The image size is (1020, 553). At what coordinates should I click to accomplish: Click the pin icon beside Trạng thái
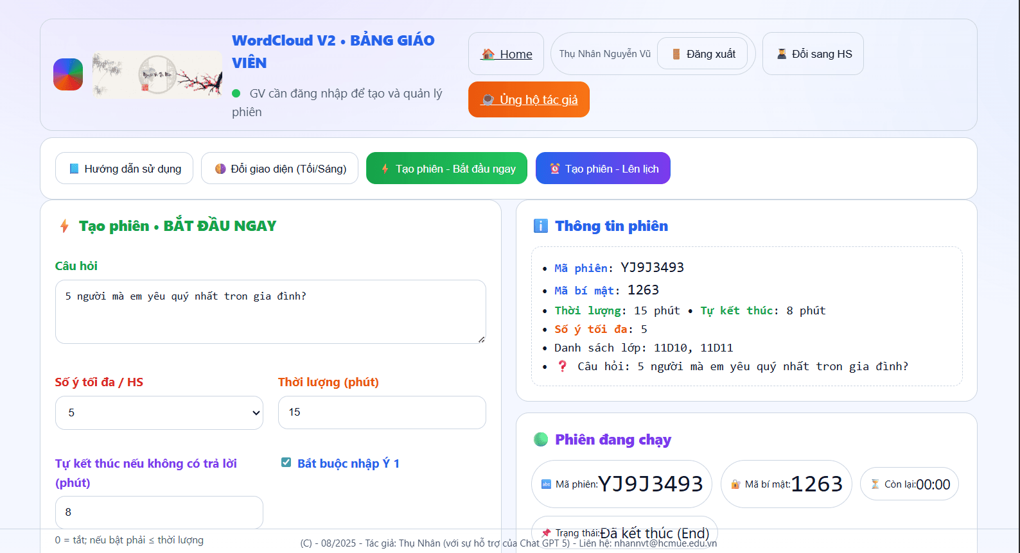546,533
